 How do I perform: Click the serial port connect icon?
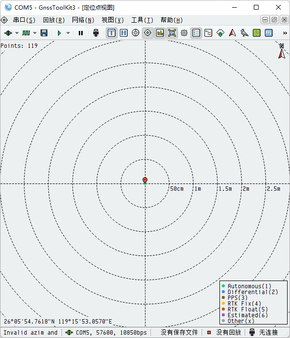(8, 33)
